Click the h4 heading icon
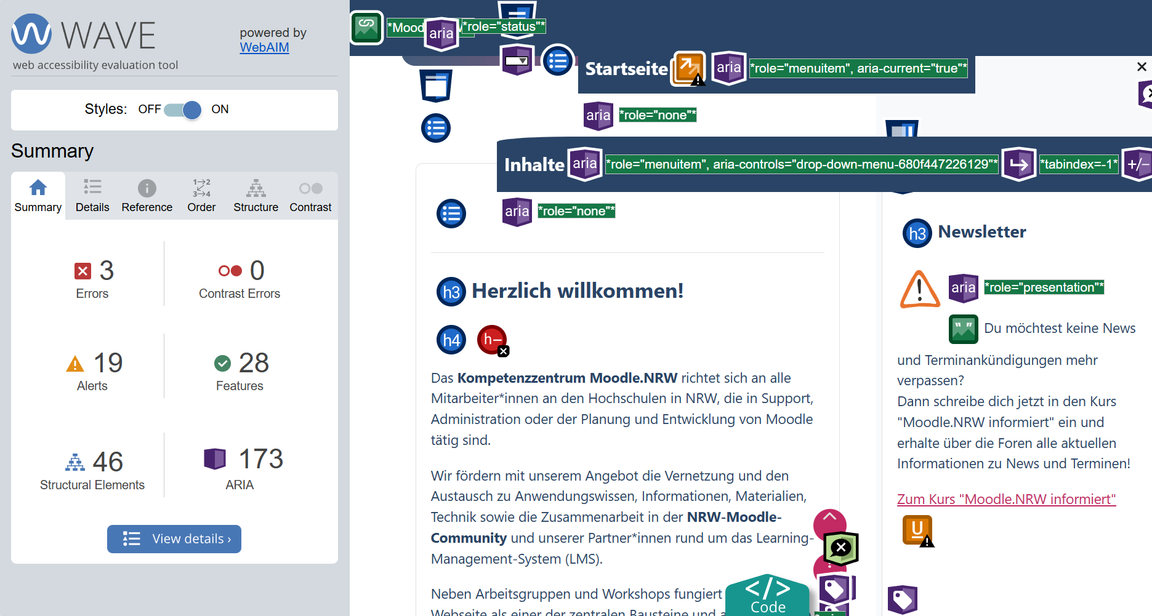Image resolution: width=1152 pixels, height=616 pixels. pos(451,340)
